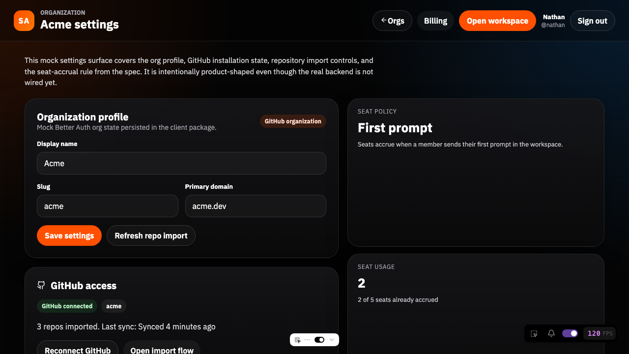The height and width of the screenshot is (354, 629).
Task: Sign out of the account
Action: point(592,21)
